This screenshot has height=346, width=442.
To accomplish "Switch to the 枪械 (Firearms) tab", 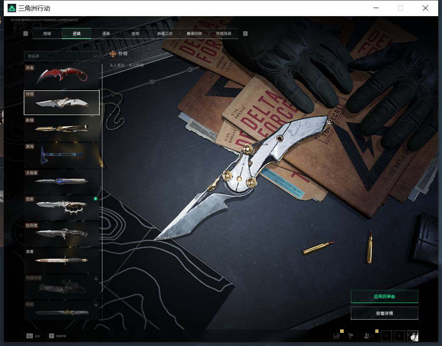I will pos(47,34).
